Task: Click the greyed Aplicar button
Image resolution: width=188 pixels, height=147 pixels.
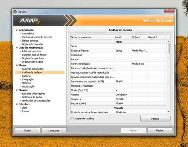Action: (x=133, y=131)
